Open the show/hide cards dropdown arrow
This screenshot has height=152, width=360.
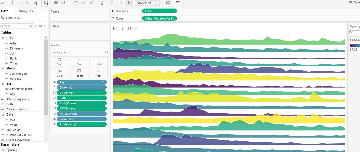(173, 3)
